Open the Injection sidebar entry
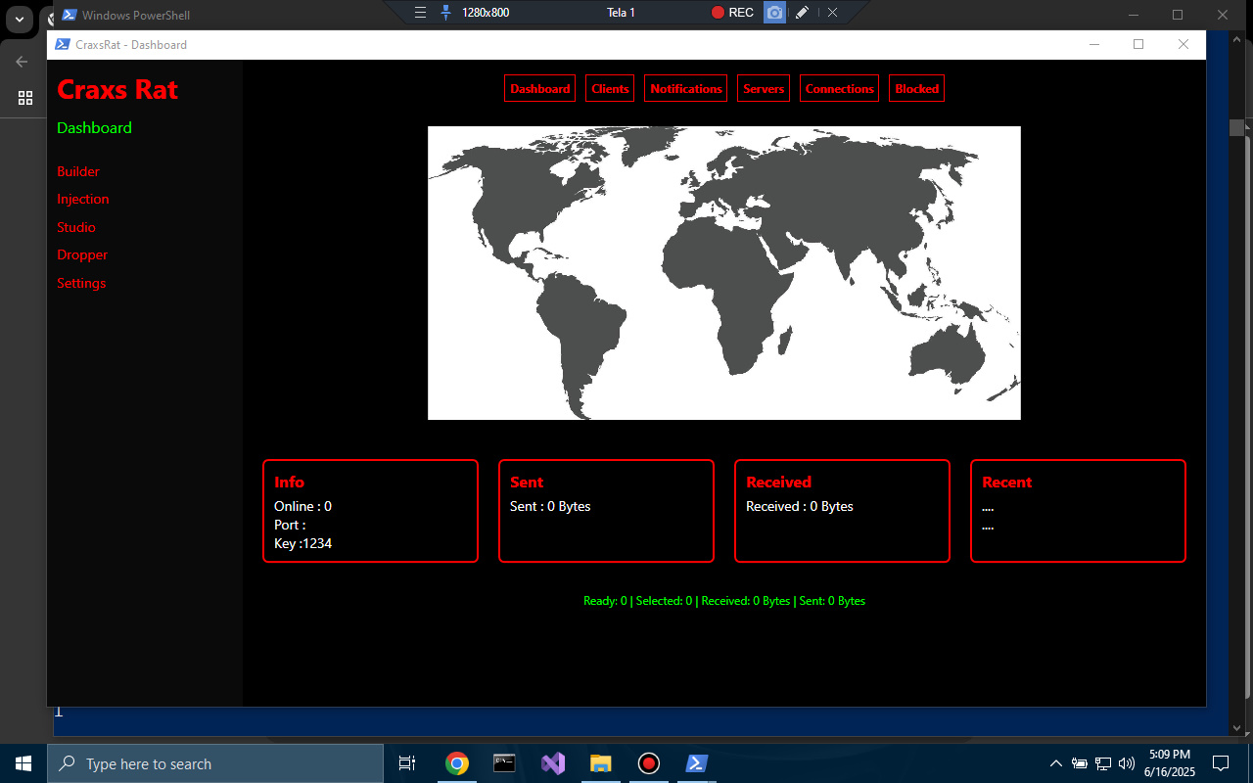This screenshot has height=783, width=1253. tap(83, 199)
